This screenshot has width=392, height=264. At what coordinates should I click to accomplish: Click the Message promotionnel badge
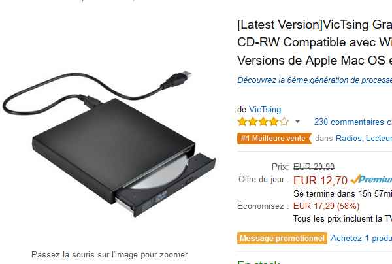(282, 239)
